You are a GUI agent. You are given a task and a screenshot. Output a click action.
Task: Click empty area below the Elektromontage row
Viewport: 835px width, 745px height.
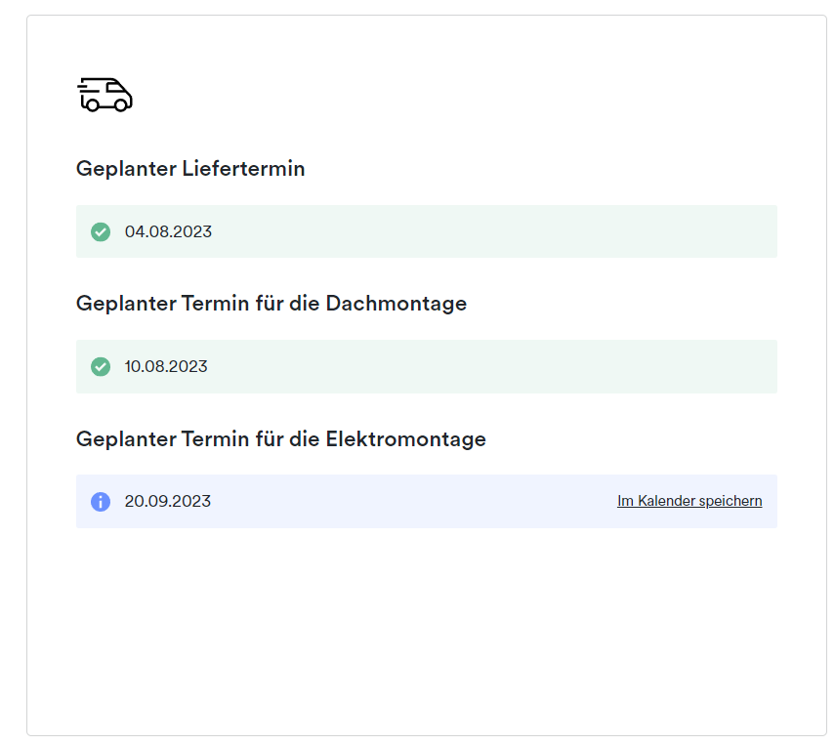click(x=427, y=629)
